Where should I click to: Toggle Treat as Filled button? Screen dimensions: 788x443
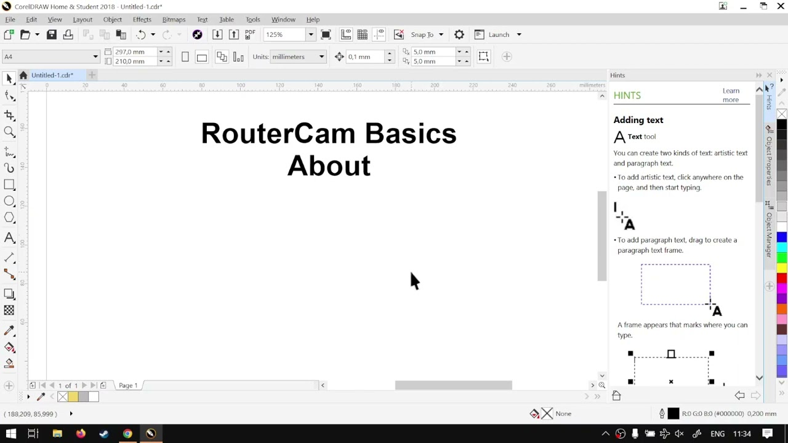[x=484, y=57]
